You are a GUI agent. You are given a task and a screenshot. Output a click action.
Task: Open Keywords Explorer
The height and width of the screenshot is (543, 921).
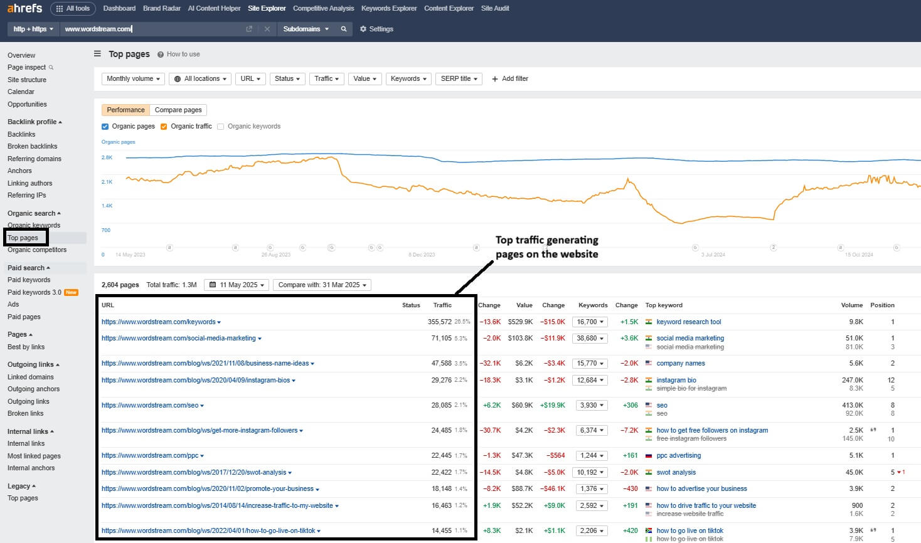click(x=389, y=8)
